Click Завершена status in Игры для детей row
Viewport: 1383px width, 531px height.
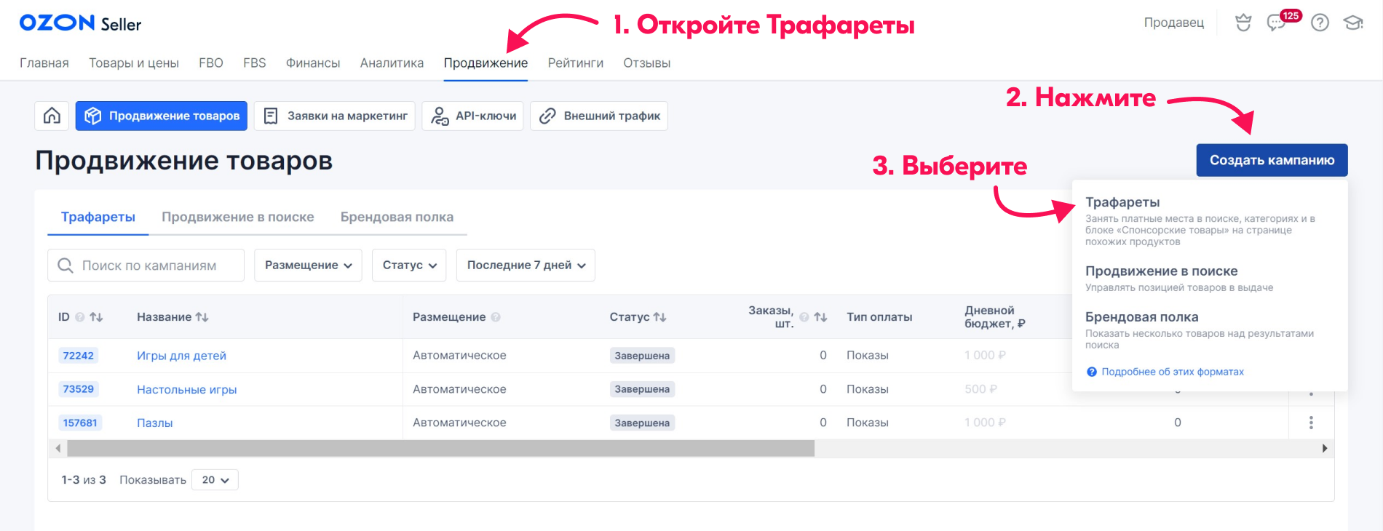click(x=642, y=356)
